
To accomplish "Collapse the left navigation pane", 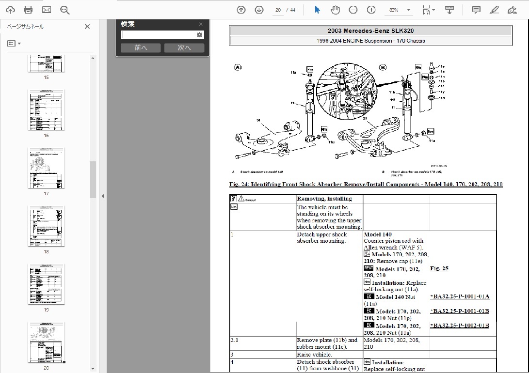I will 102,196.
